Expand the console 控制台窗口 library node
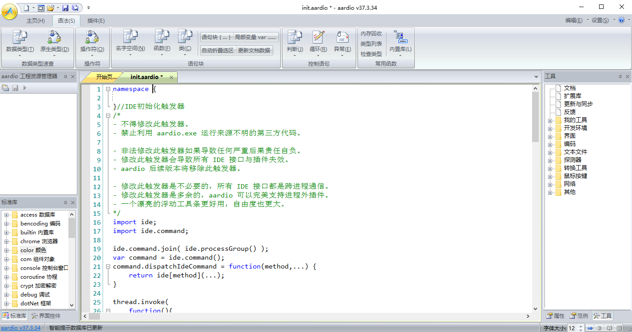Screen dimensions: 632x332 coord(7,268)
